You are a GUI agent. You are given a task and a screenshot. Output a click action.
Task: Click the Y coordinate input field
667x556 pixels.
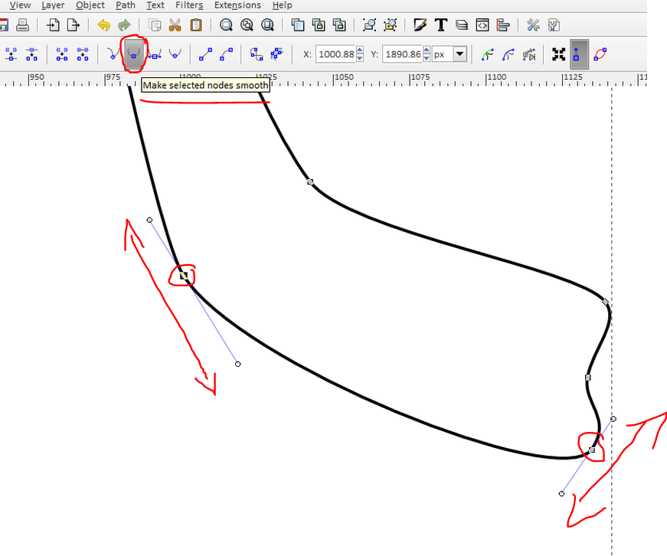(402, 54)
